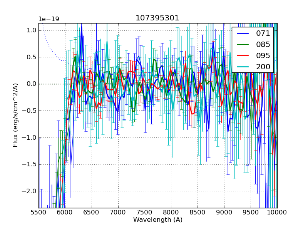Screen dimensions: 308x231
Task: Click the plot title 107395301
Action: [157, 18]
